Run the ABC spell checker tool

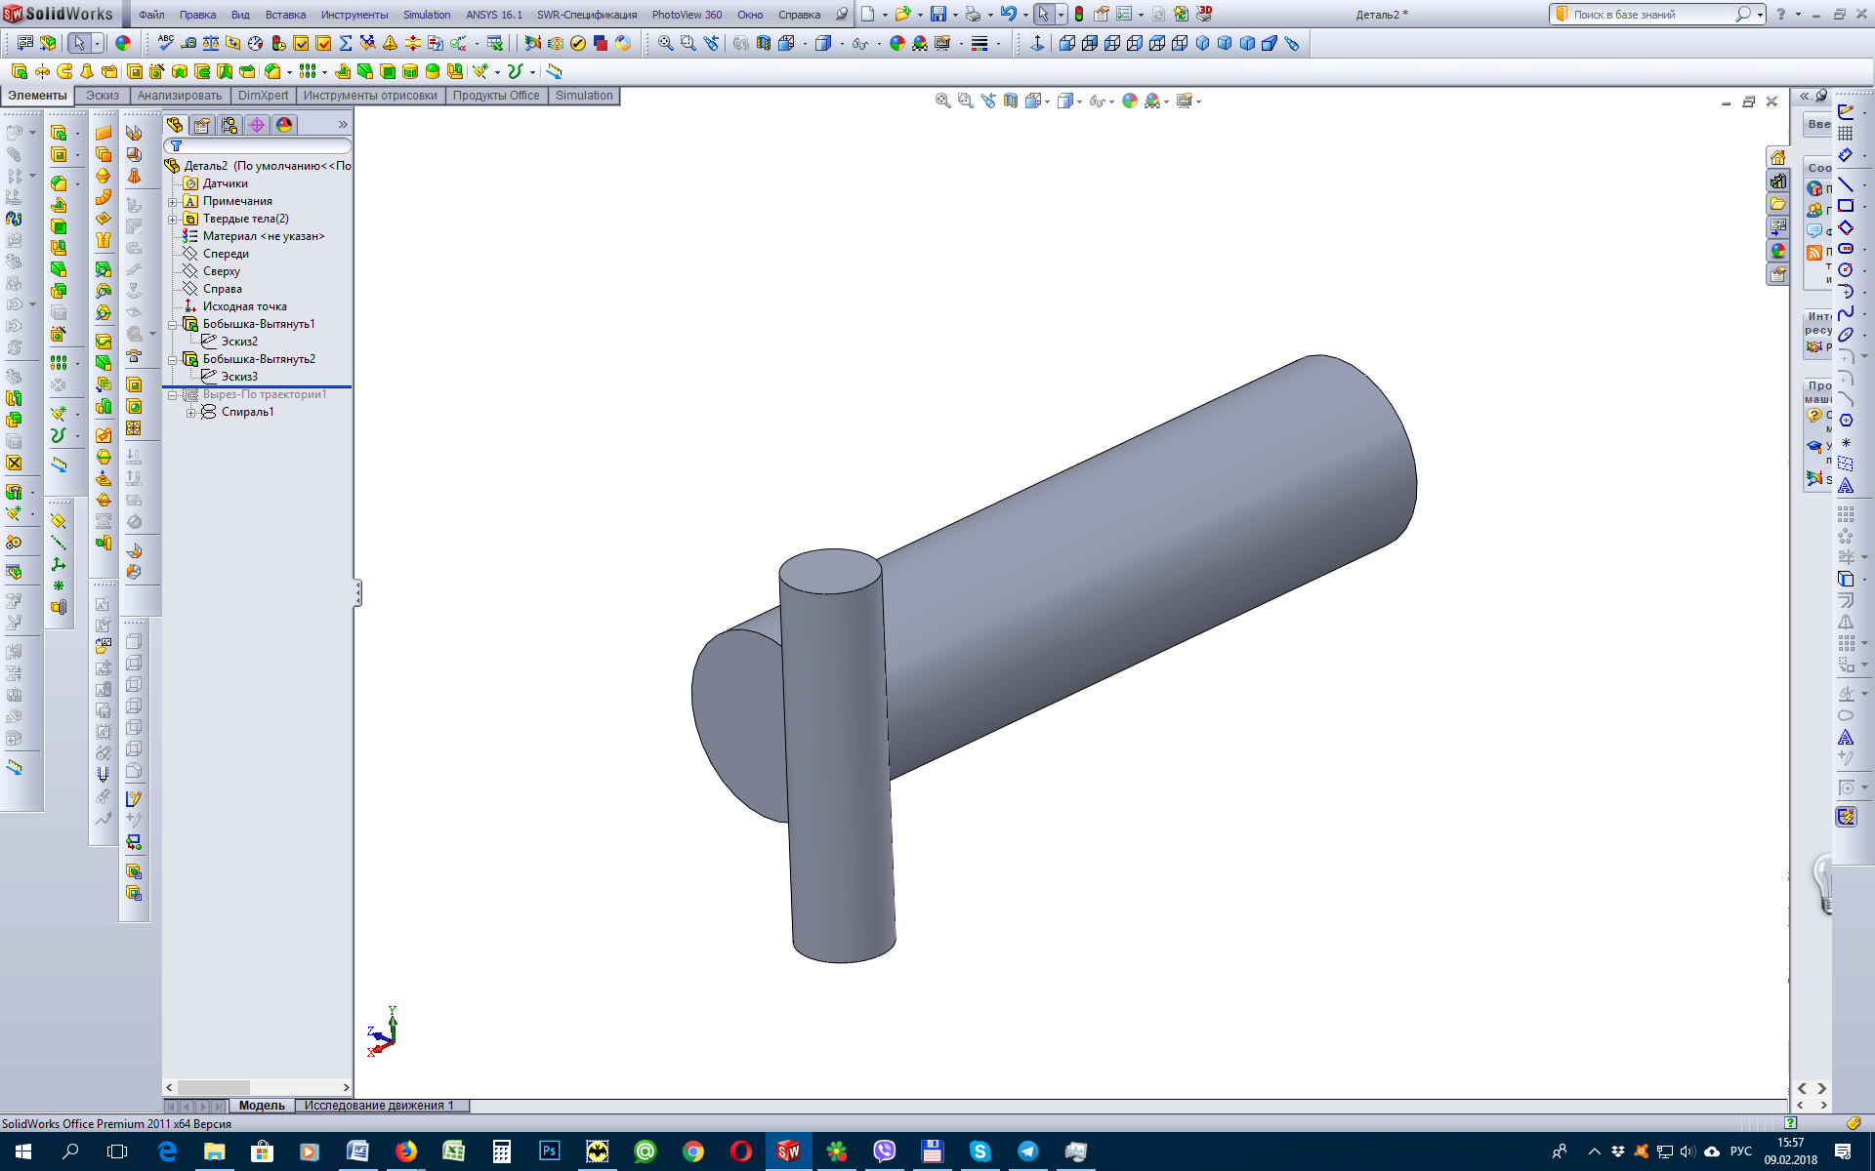[x=166, y=42]
